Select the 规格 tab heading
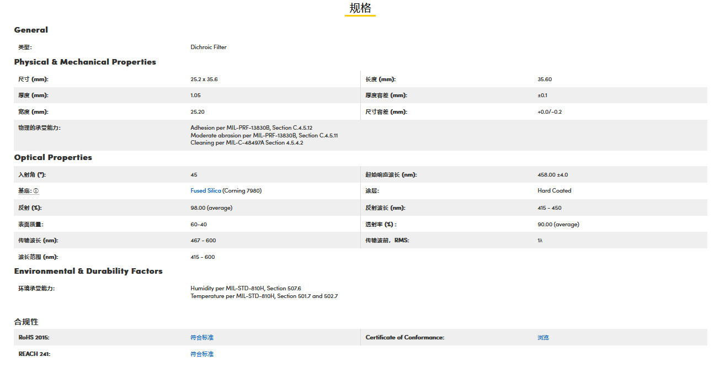The height and width of the screenshot is (367, 714). click(x=360, y=8)
